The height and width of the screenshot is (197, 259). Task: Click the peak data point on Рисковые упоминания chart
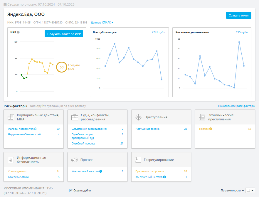tap(239, 42)
